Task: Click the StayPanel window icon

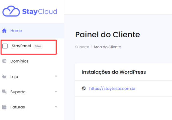Action: pyautogui.click(x=5, y=46)
